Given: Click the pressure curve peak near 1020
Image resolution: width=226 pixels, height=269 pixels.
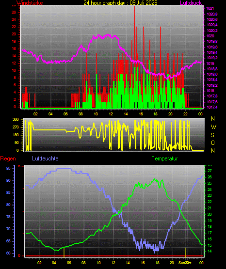Looking at the screenshot, I should coord(108,35).
